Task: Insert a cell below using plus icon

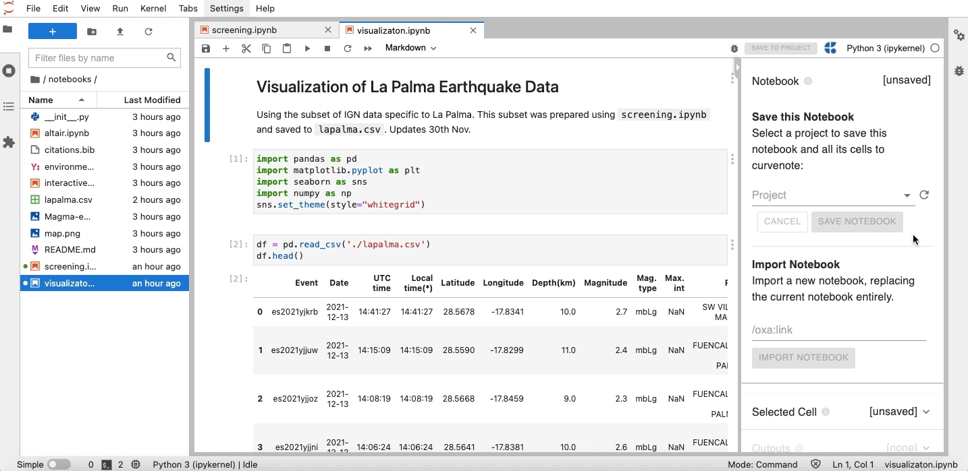Action: [x=226, y=49]
